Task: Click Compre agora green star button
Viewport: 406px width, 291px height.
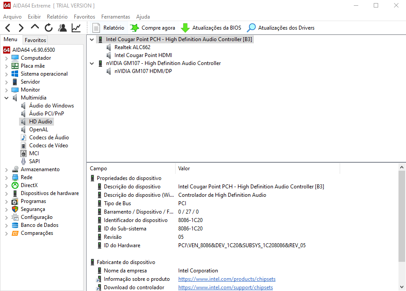Action: [153, 28]
